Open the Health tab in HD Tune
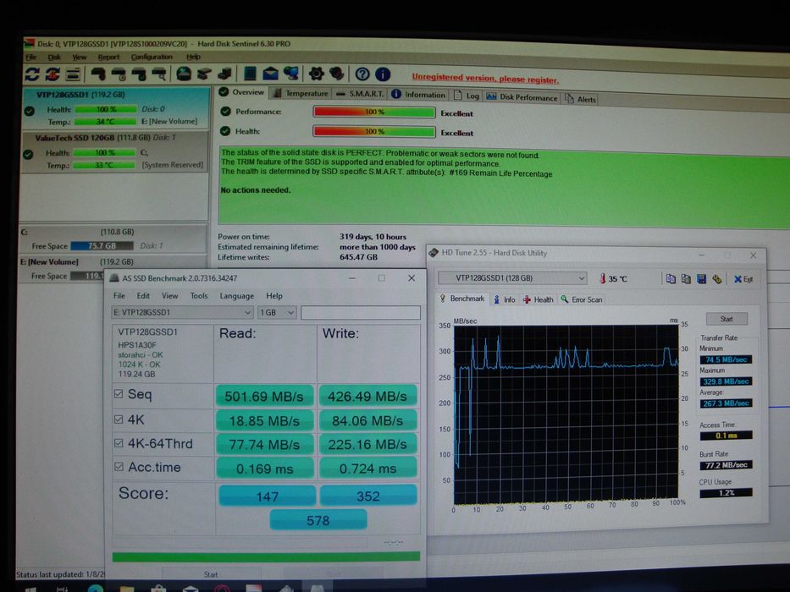Screen dimensions: 790x592 point(539,299)
